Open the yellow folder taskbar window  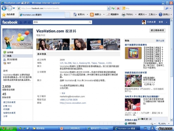coord(45,129)
